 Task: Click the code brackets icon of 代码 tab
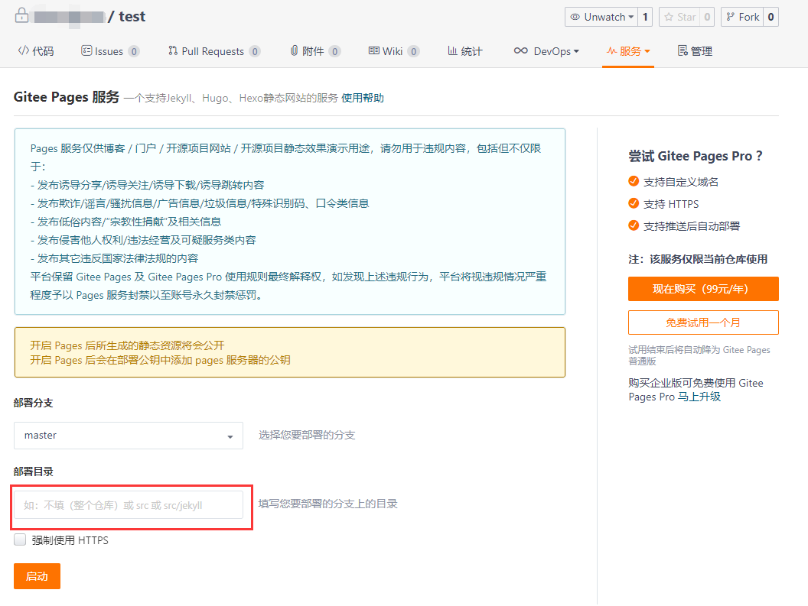click(x=23, y=50)
